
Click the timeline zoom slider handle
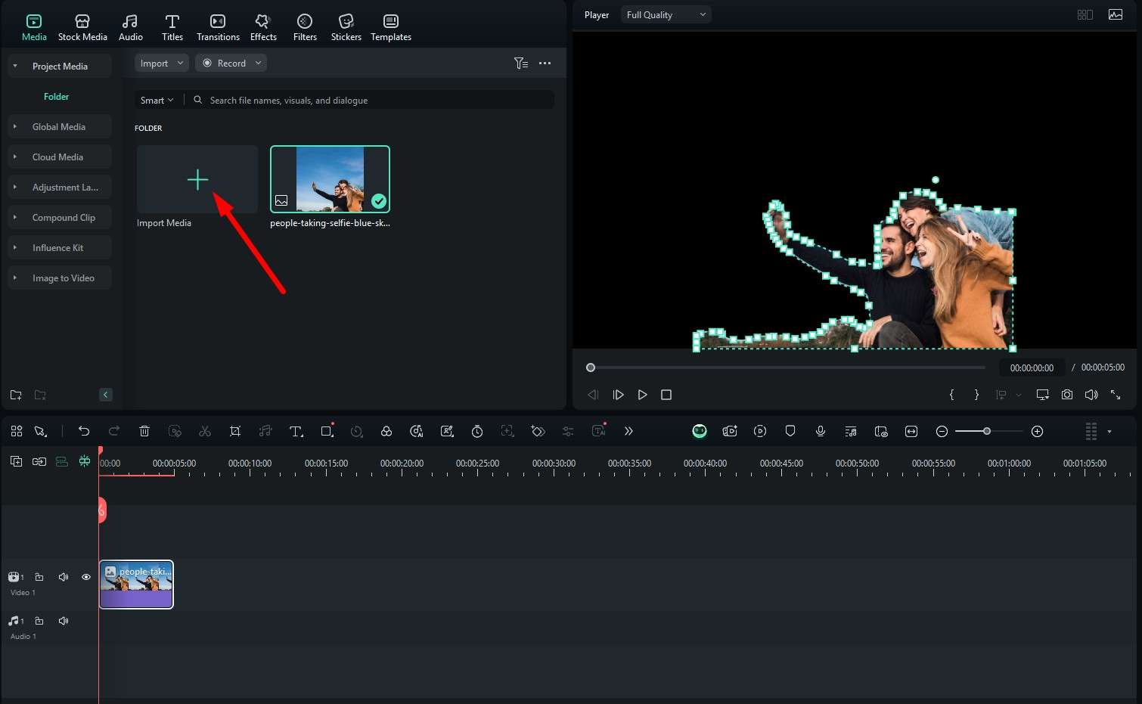coord(986,431)
